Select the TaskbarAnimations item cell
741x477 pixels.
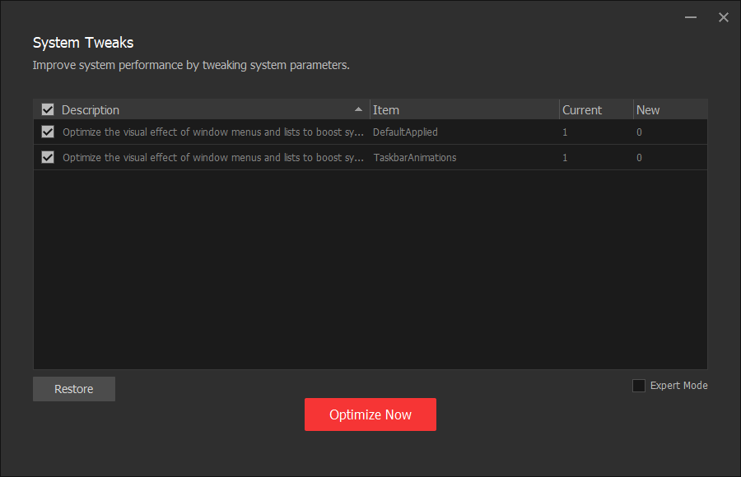coord(414,157)
